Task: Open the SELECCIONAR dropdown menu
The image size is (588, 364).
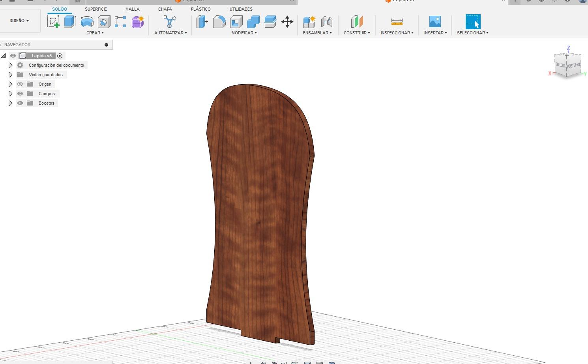Action: point(473,33)
